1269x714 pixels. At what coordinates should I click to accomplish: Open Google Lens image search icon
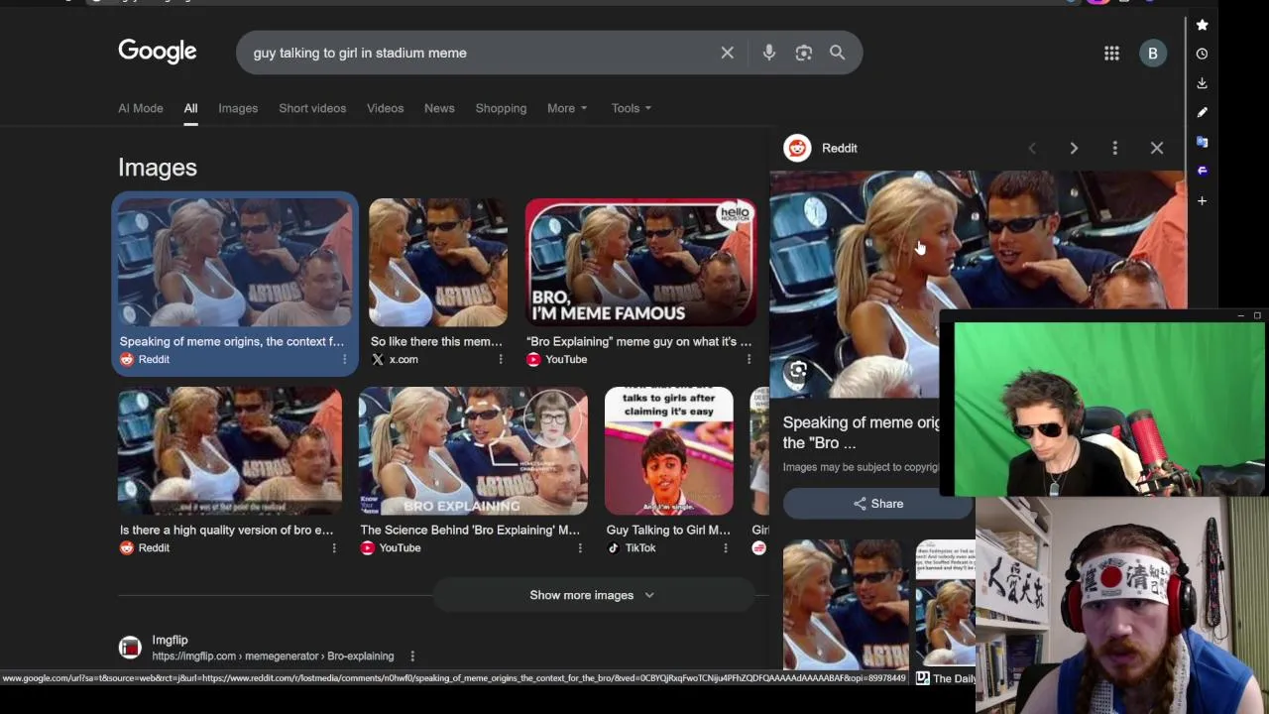(x=804, y=53)
